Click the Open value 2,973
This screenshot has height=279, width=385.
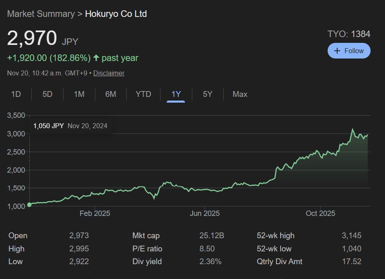tap(79, 235)
